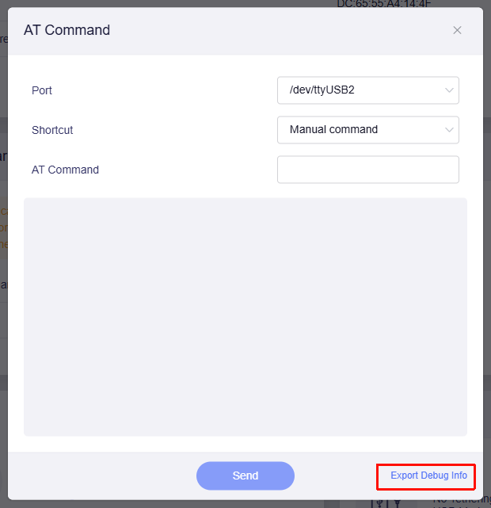Close the AT Command dialog

pos(457,30)
